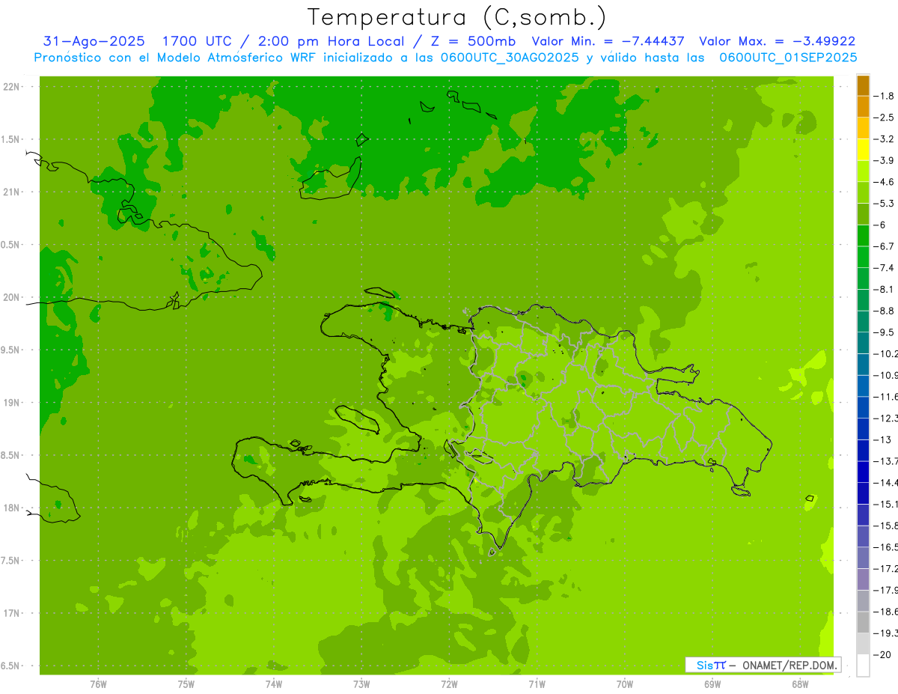Click the '-13' colorbar label

coord(882,439)
